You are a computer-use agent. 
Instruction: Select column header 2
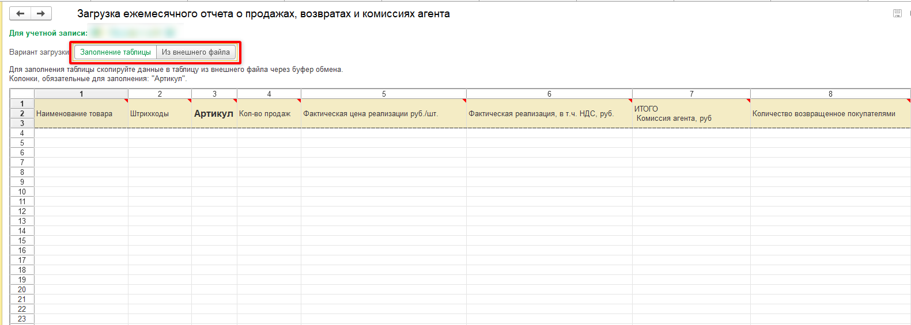coord(160,94)
